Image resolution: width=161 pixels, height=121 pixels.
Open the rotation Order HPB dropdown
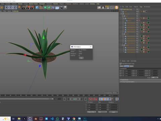(x=155, y=78)
